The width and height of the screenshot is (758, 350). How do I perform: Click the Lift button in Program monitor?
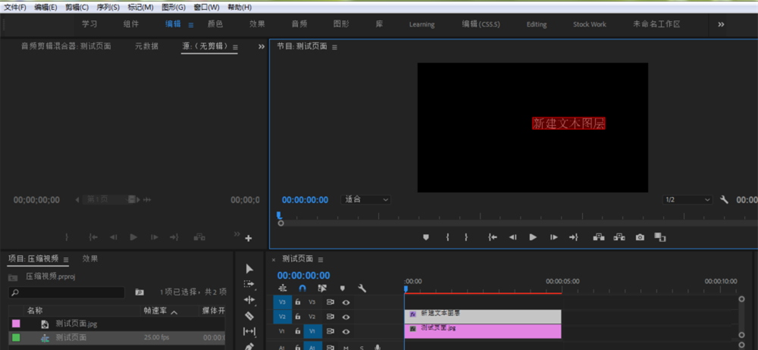tap(599, 237)
